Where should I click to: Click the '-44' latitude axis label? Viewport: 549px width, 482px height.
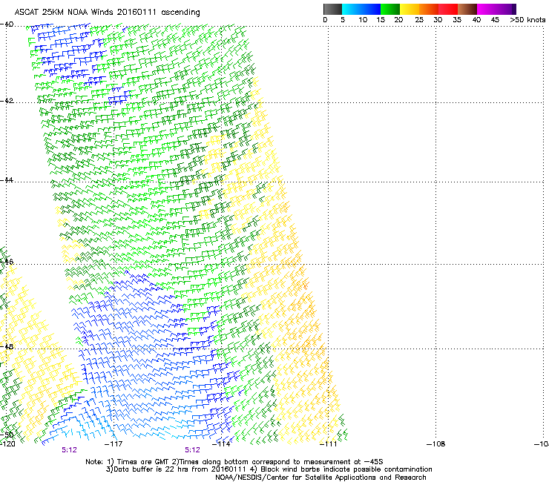(7, 180)
